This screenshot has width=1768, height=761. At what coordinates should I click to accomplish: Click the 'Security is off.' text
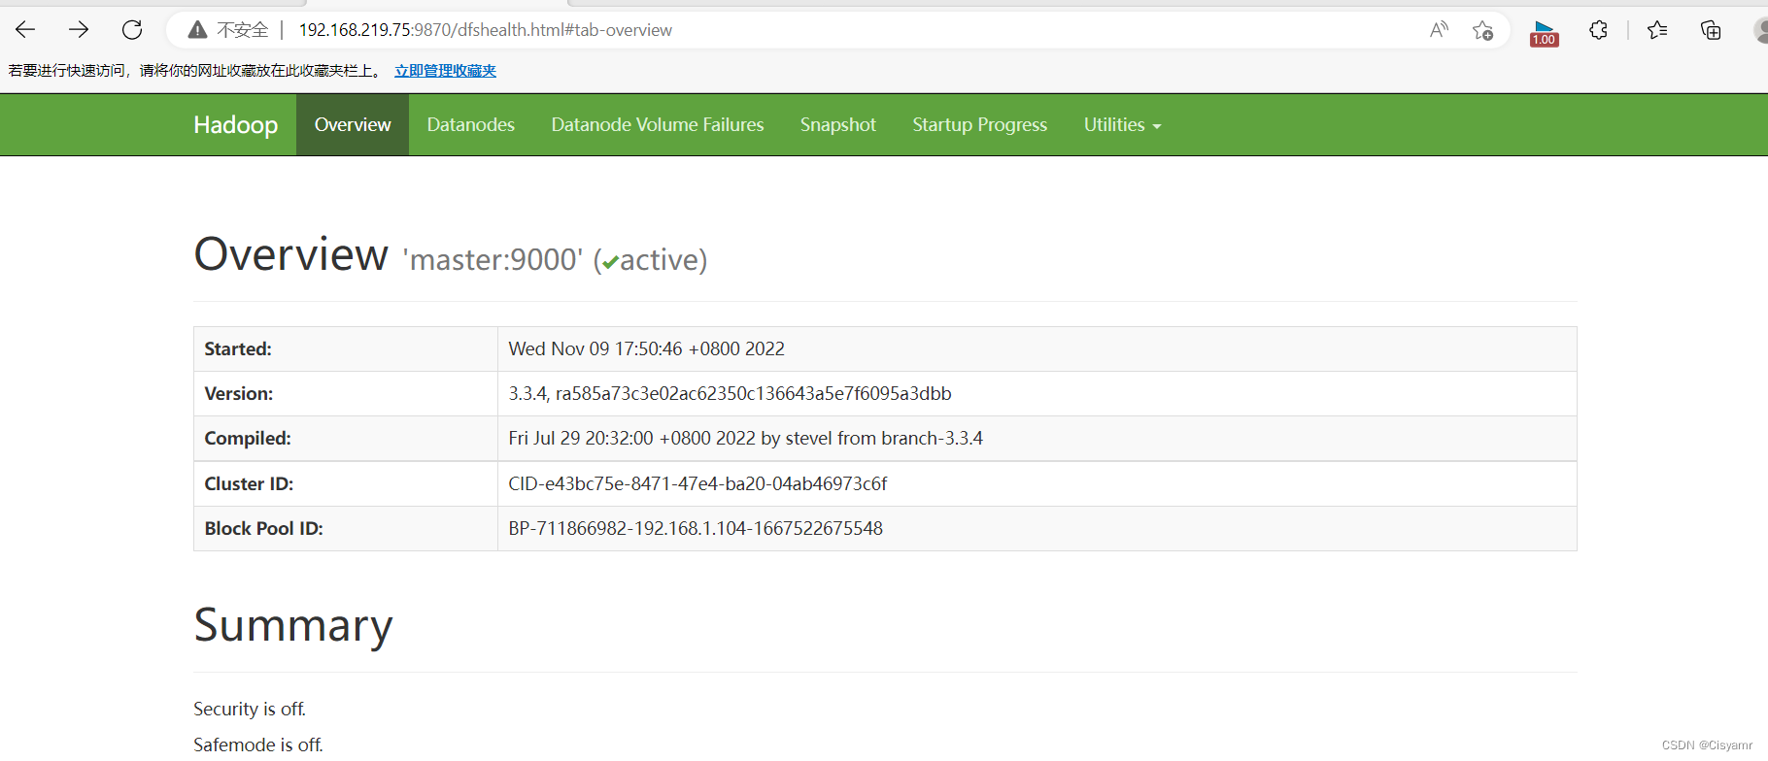pos(250,709)
